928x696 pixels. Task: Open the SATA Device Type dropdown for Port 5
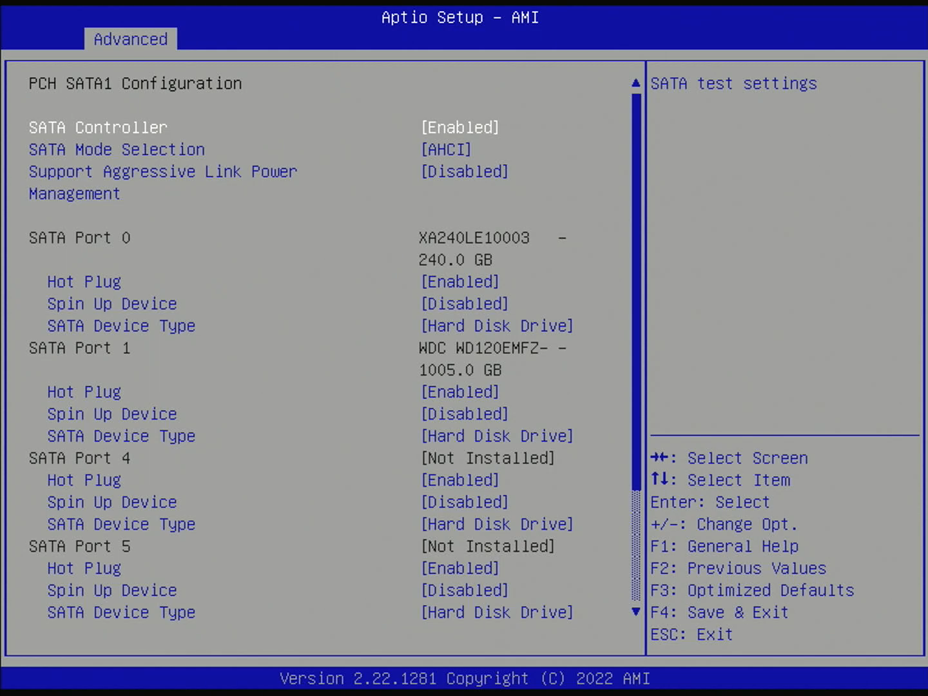(x=496, y=612)
